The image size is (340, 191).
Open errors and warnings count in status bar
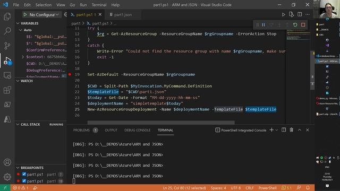point(21,188)
